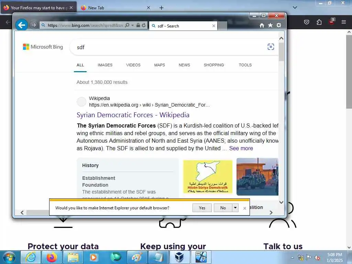Click 'About 1,380,000 results' text
Screen dimensions: 352x264
[x=102, y=82]
